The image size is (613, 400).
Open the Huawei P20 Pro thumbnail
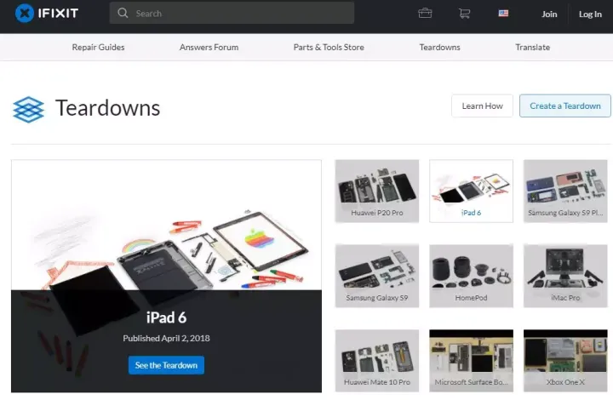click(x=377, y=191)
